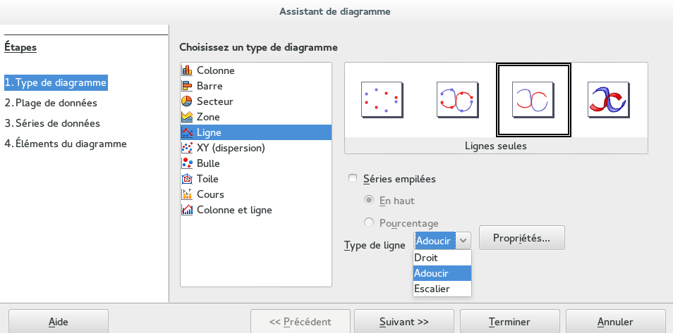The width and height of the screenshot is (673, 333).
Task: Select the Colonne et ligne icon
Action: coord(187,210)
